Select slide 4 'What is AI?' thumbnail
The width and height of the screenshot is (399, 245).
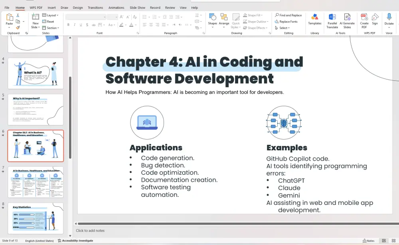pyautogui.click(x=36, y=73)
